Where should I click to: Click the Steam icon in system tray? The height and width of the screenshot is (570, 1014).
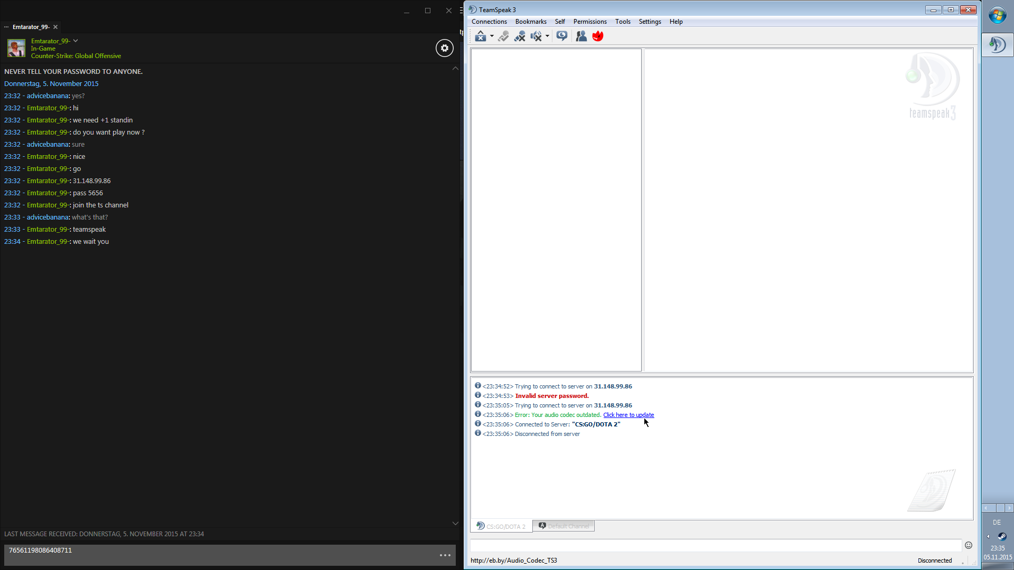tap(1002, 536)
